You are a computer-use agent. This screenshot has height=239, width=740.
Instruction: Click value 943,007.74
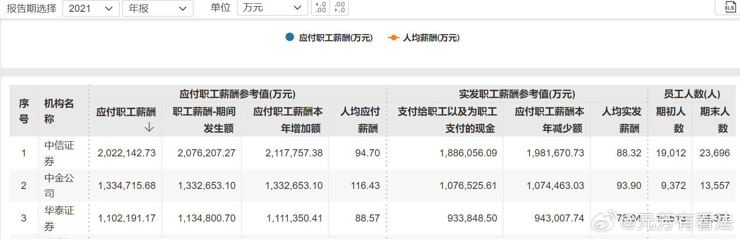(x=559, y=218)
